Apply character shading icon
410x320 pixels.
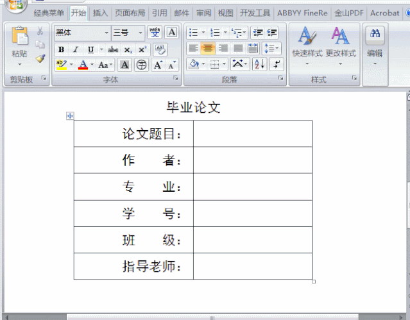[x=124, y=65]
